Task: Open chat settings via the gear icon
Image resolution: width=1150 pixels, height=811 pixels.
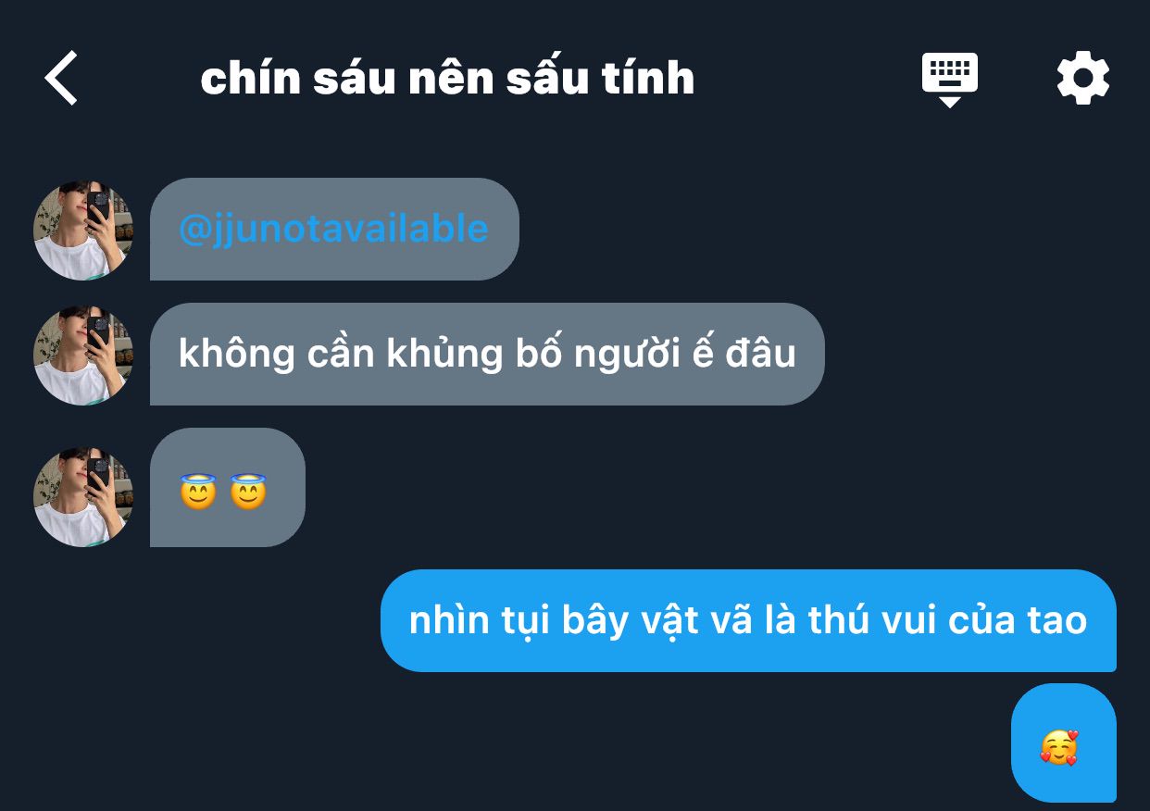Action: tap(1082, 78)
